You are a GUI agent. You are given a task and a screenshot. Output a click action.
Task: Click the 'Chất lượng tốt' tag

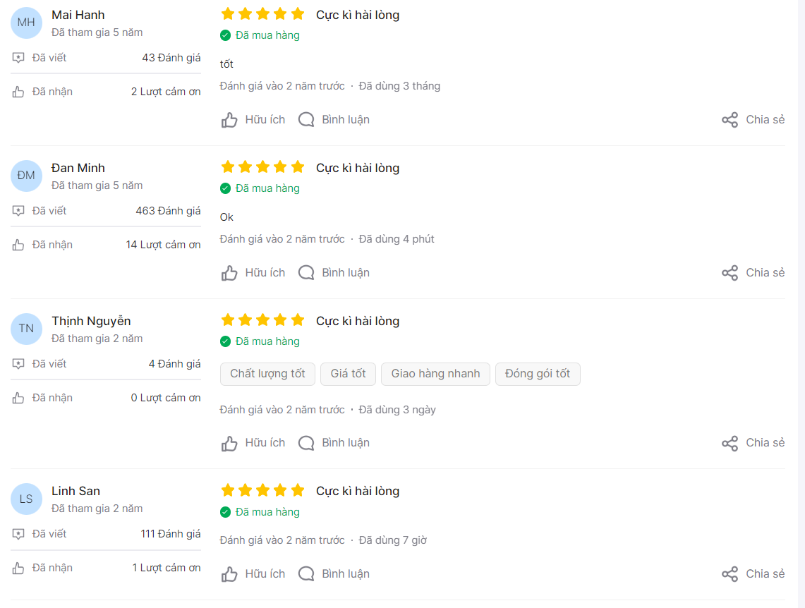(x=267, y=374)
